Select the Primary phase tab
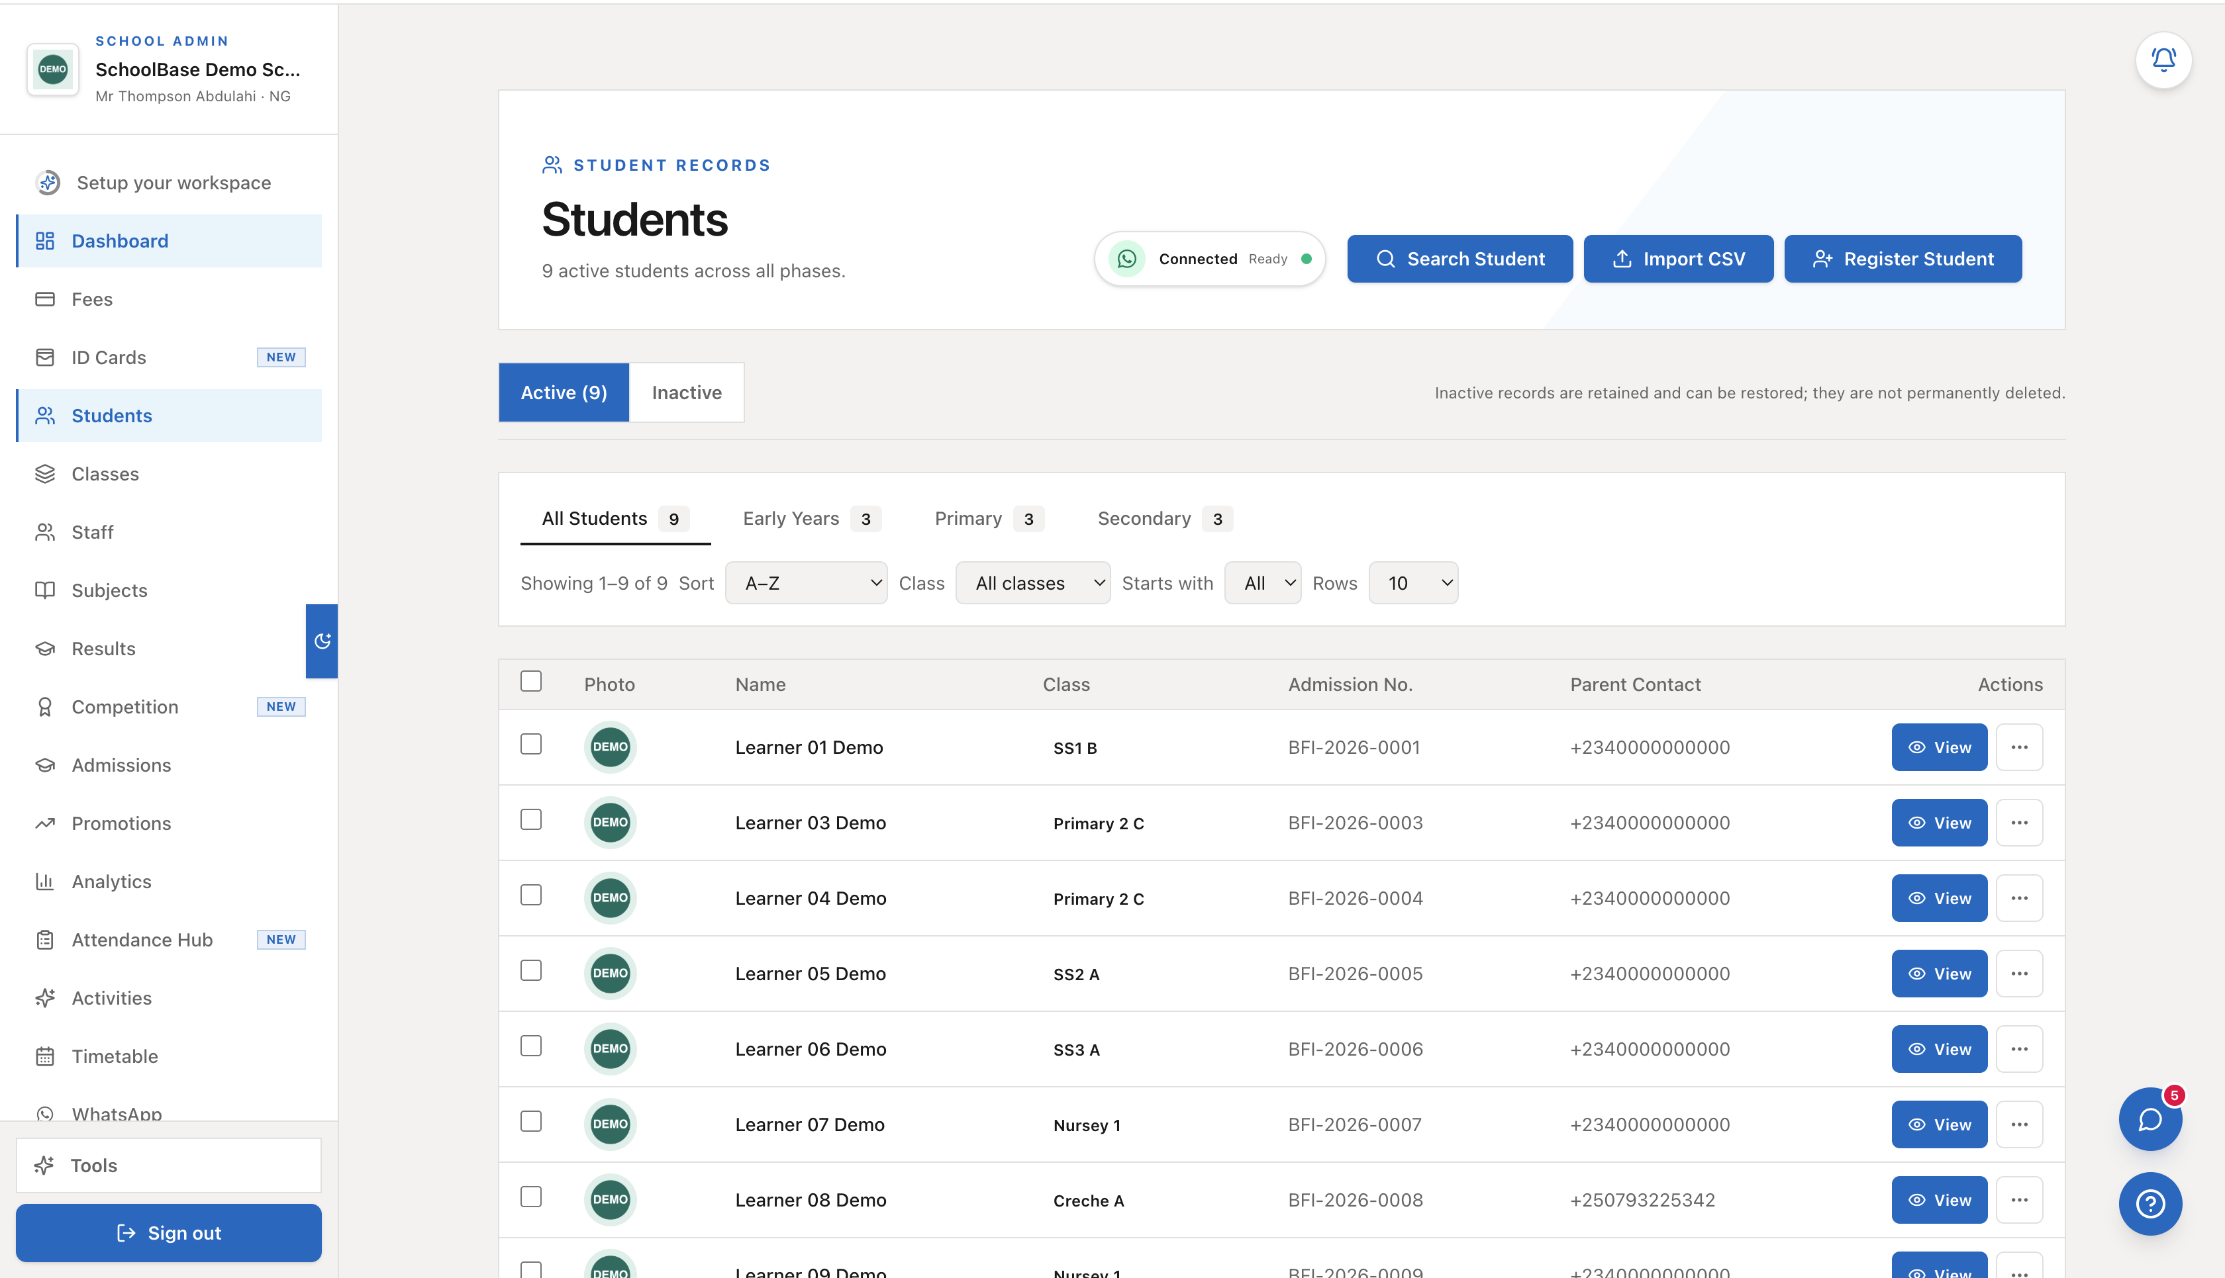Screen dimensions: 2225x1278 (x=989, y=519)
